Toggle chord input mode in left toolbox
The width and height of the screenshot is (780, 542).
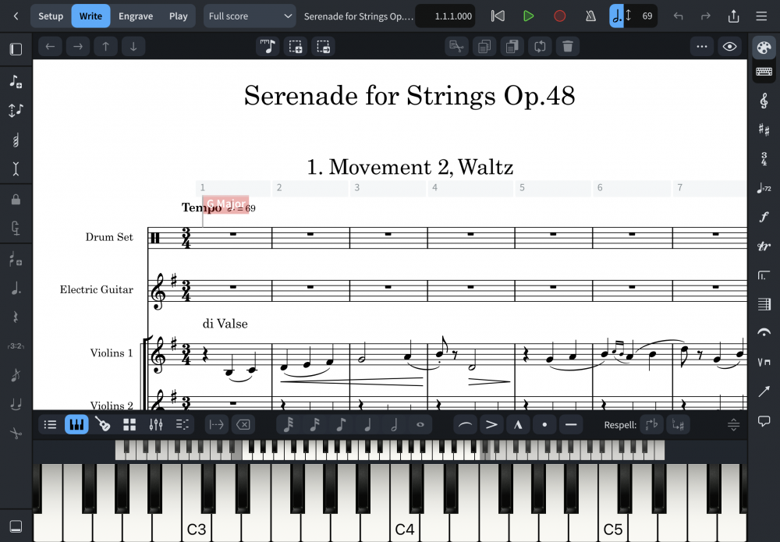click(x=16, y=140)
